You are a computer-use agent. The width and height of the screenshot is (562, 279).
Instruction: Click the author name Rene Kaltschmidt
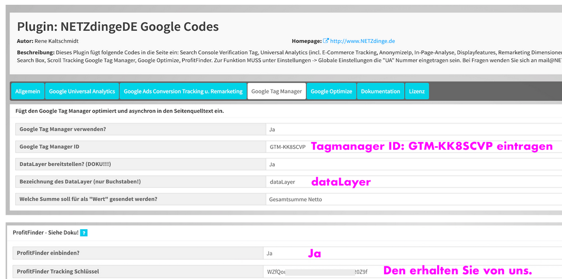tap(59, 41)
